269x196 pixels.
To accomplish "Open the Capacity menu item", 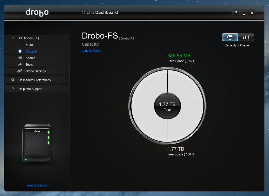I will pyautogui.click(x=37, y=51).
